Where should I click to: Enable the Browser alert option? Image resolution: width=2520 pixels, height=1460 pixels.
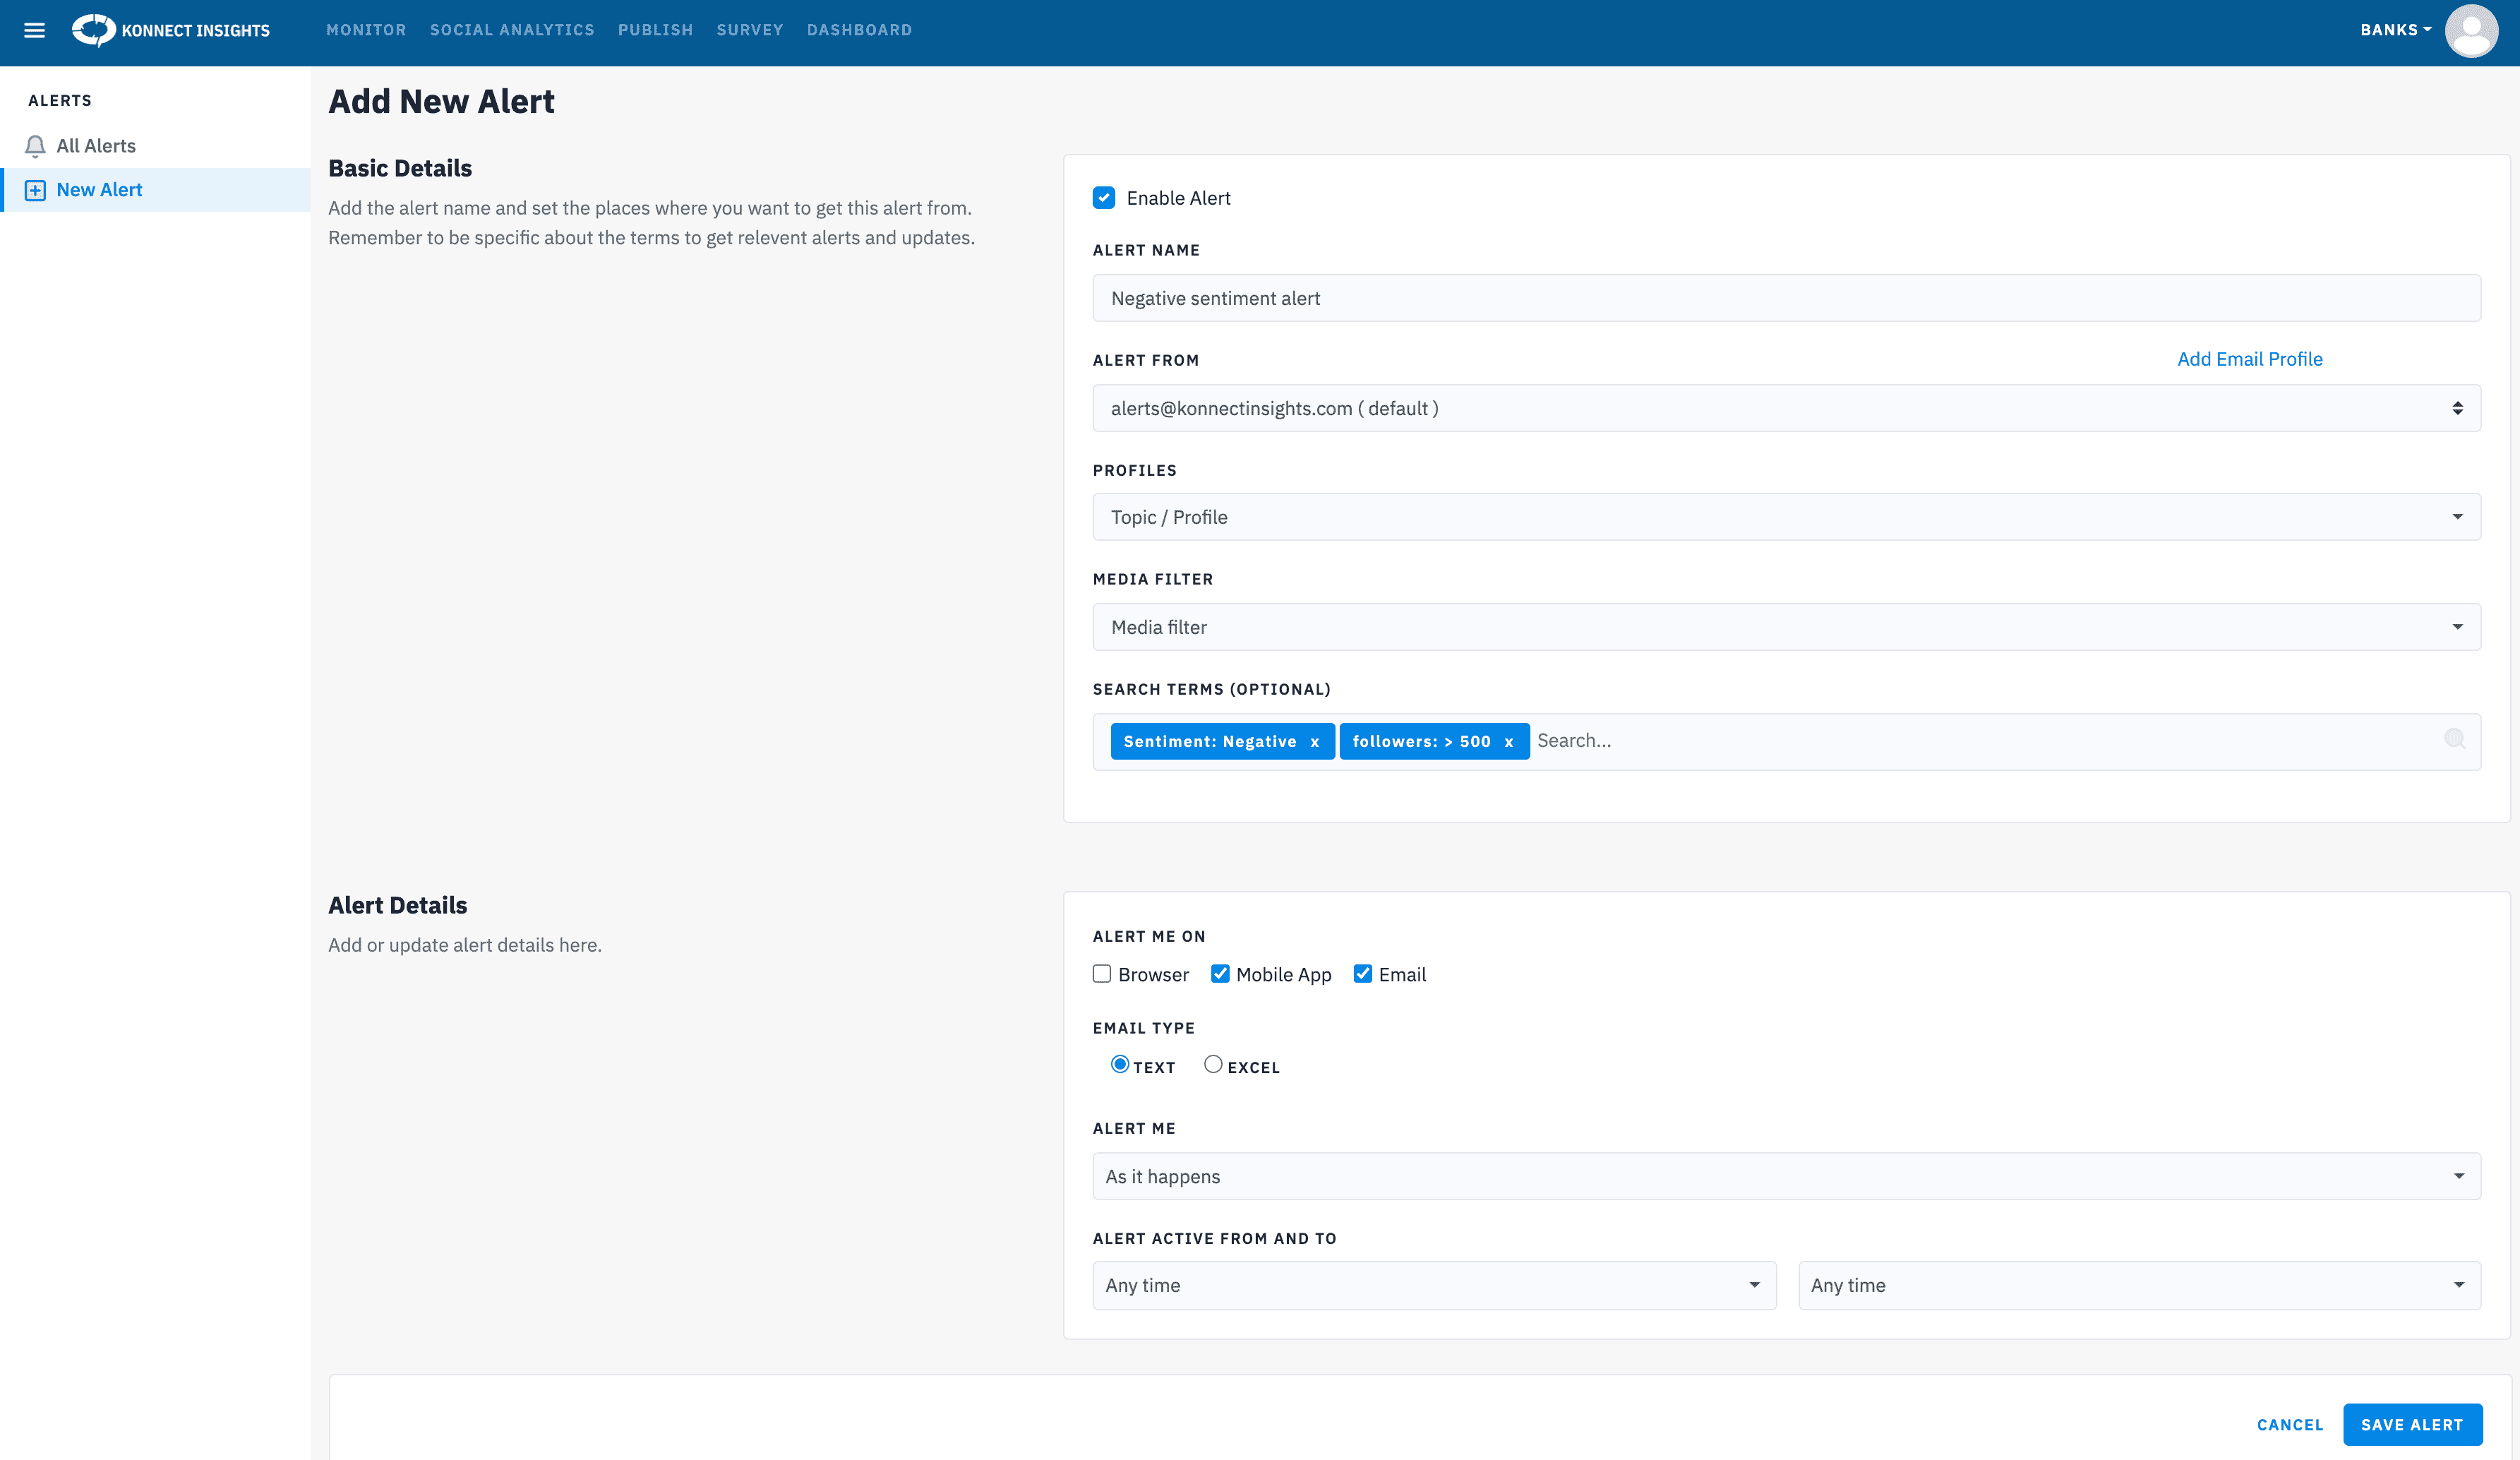(x=1101, y=973)
